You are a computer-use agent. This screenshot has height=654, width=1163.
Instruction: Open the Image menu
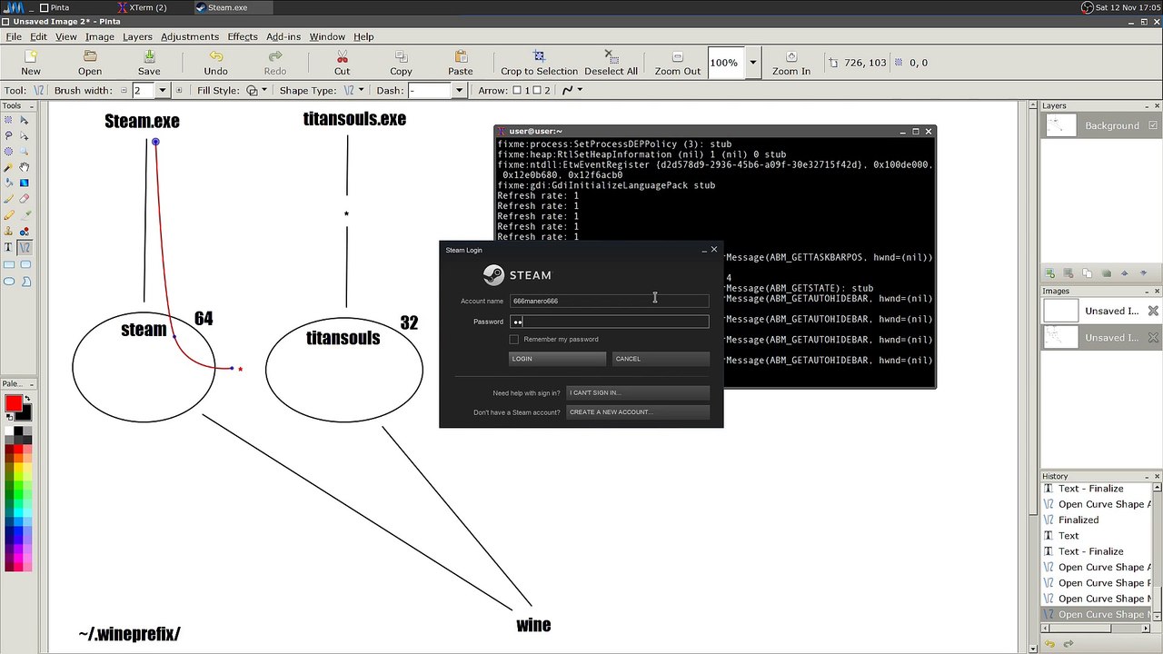[x=100, y=36]
